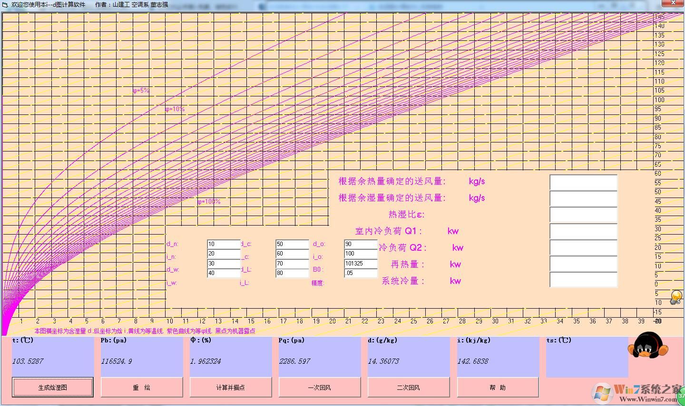Click the φ=5% curve label
Viewport: 685px width, 406px height.
141,91
